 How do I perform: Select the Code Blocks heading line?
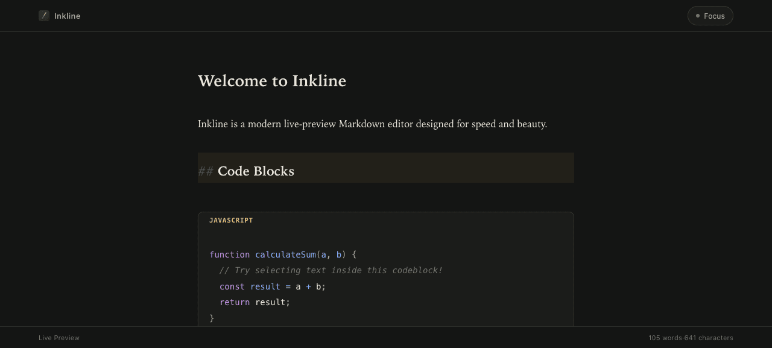[x=386, y=168]
